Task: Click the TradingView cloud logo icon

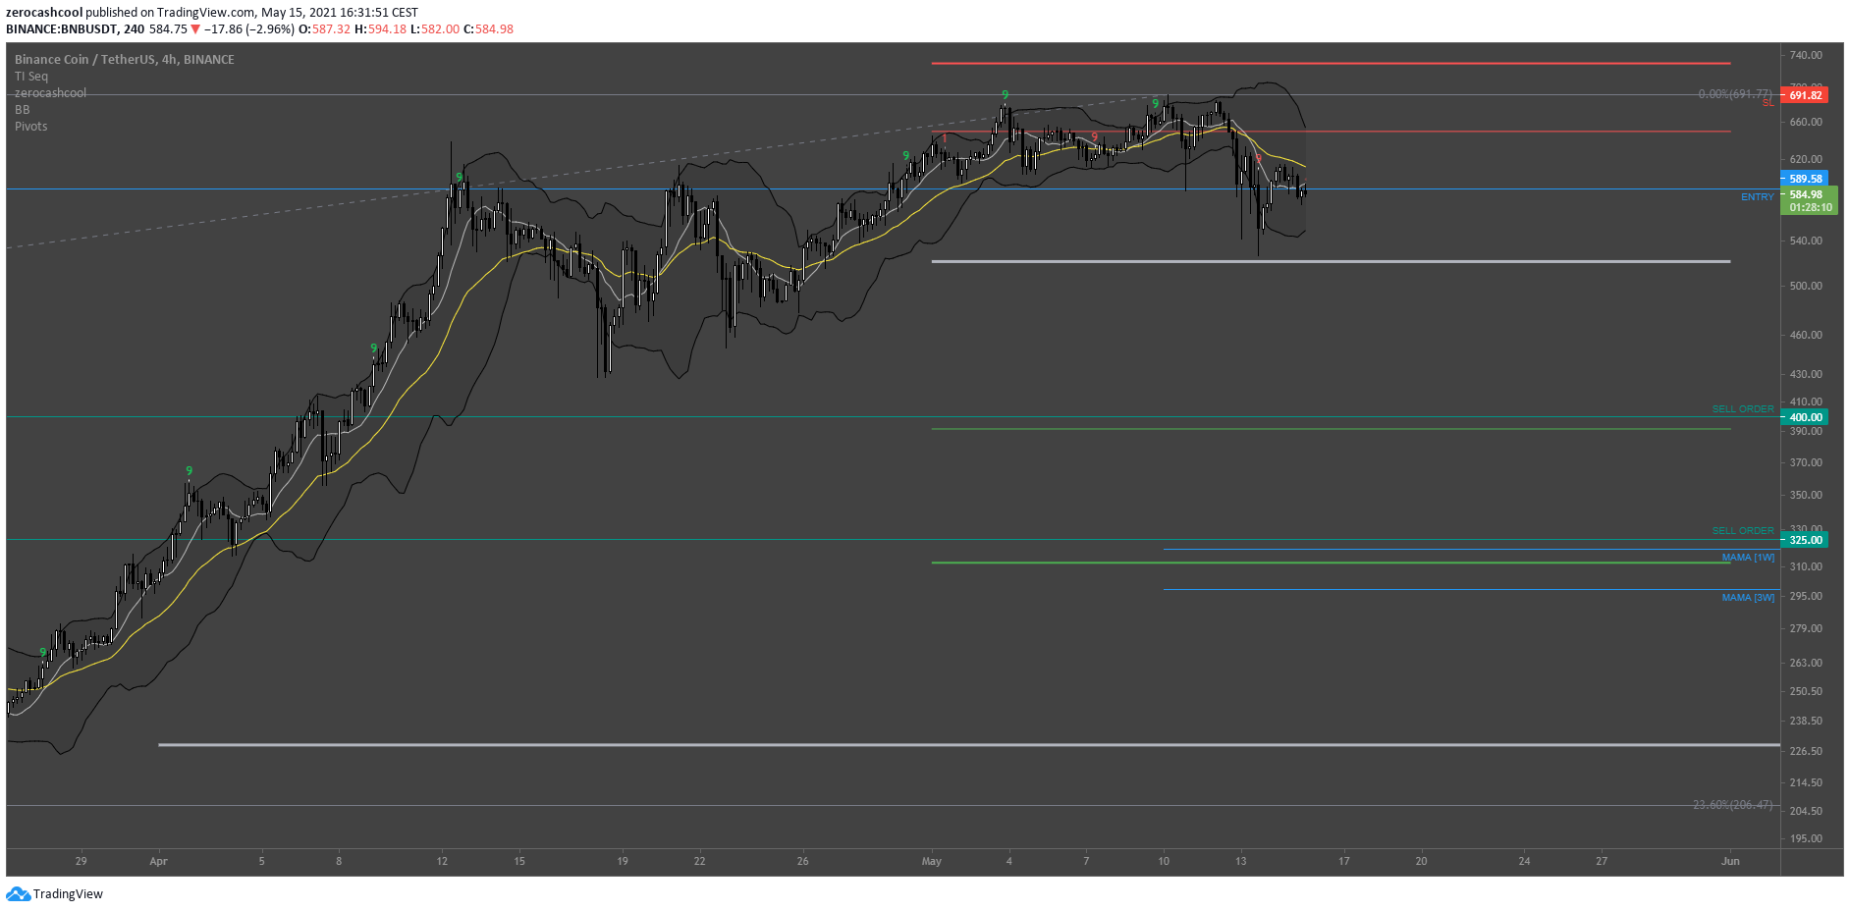Action: 18,894
